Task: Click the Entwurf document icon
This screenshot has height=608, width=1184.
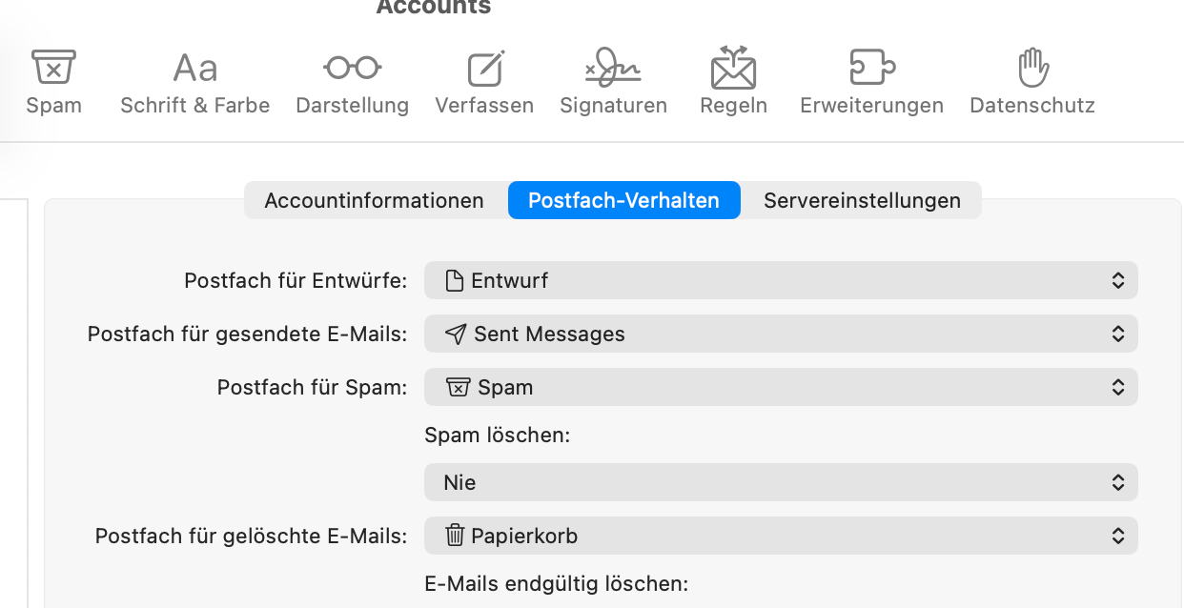Action: pos(455,281)
